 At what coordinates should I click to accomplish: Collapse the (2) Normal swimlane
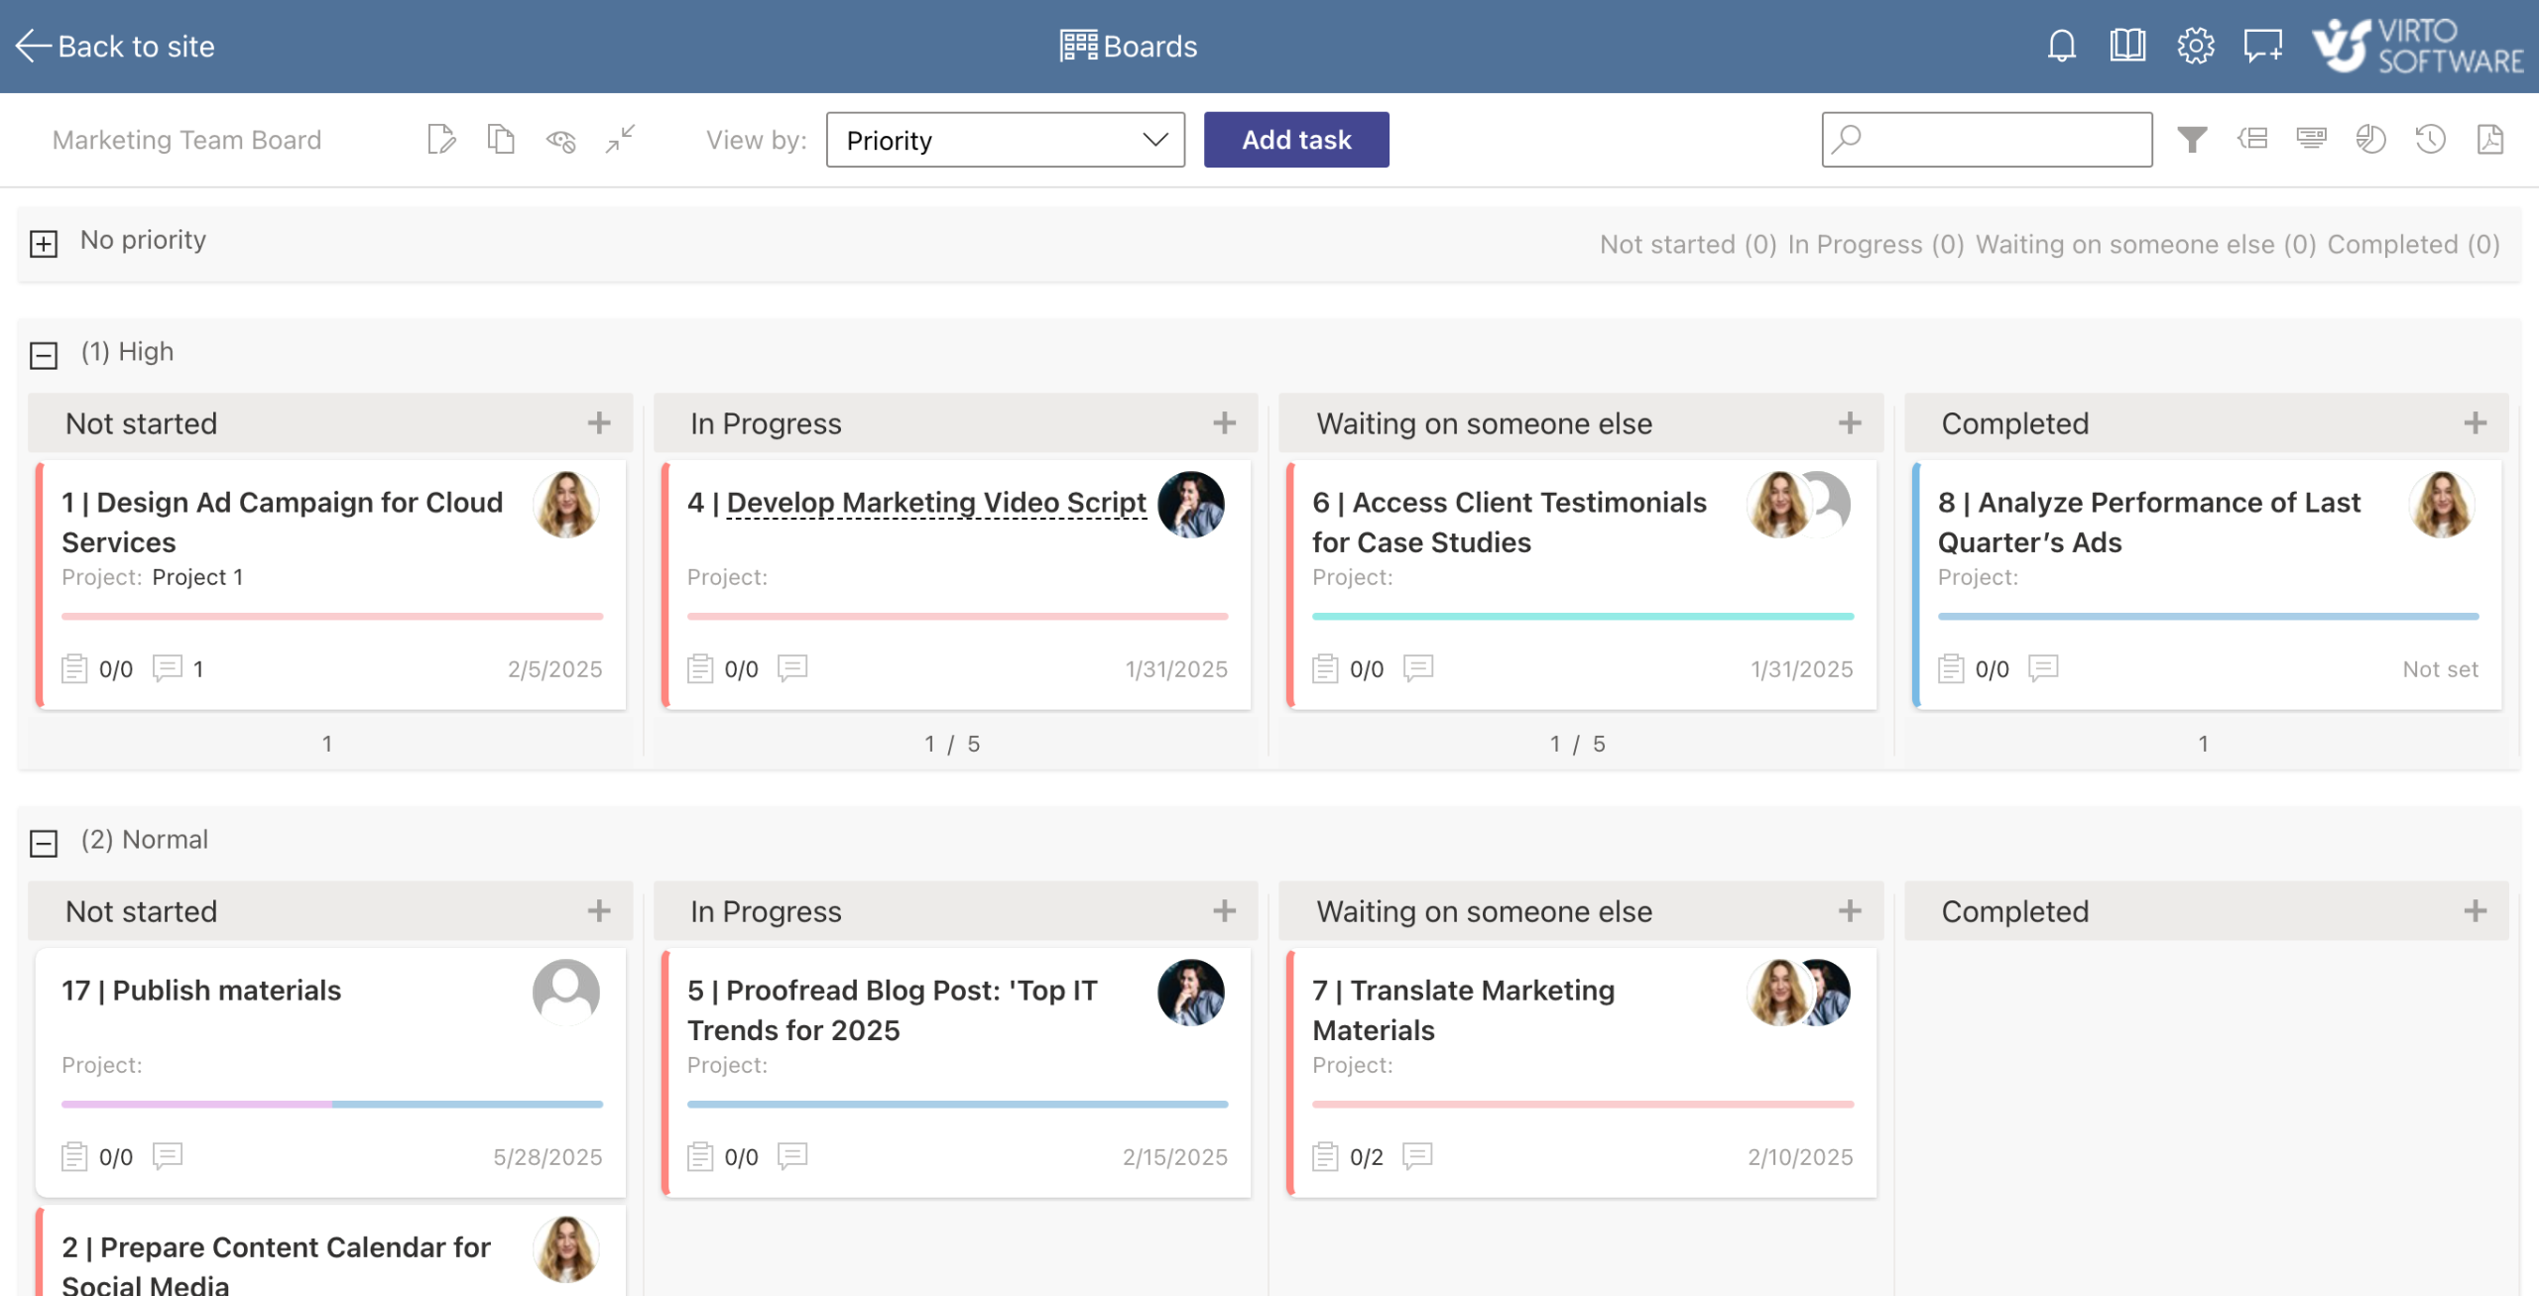(x=44, y=843)
